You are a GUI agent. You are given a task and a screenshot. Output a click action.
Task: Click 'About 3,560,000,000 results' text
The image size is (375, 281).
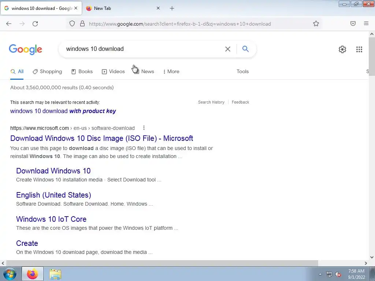click(x=44, y=87)
